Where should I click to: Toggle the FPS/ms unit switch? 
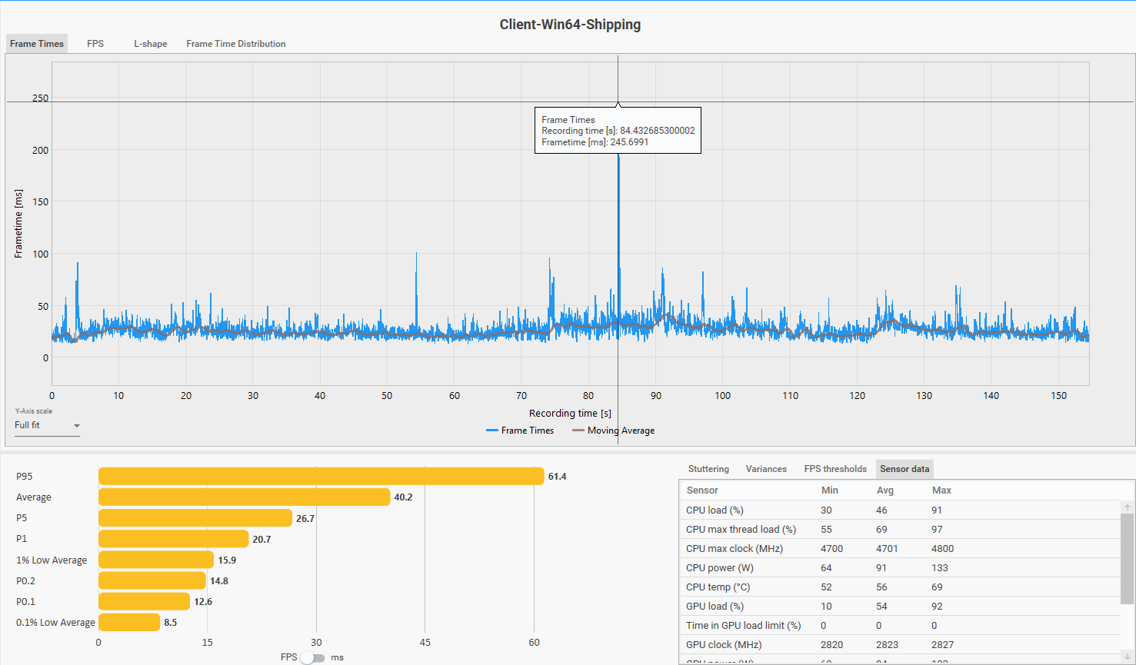click(312, 657)
